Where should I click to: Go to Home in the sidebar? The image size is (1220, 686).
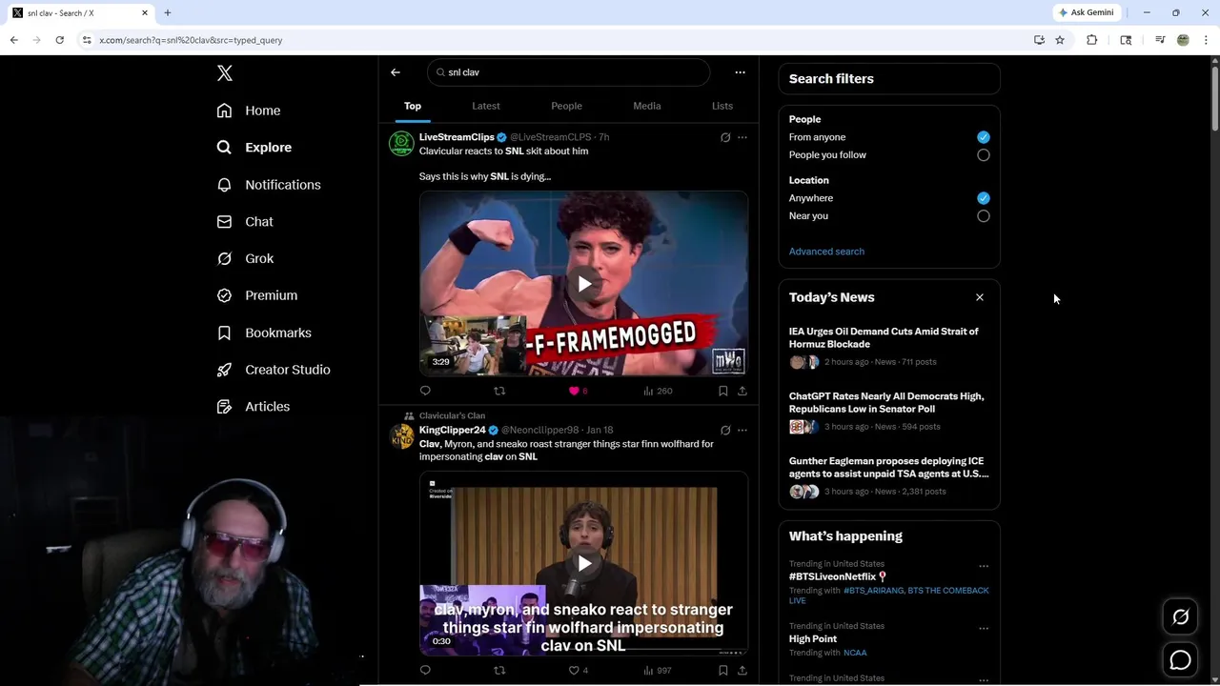click(249, 111)
